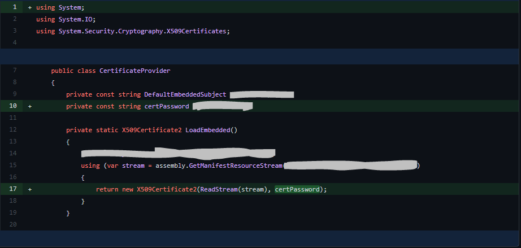Viewport: 521px width, 248px height.
Task: Select line number 17 in the diff
Action: tap(13, 189)
